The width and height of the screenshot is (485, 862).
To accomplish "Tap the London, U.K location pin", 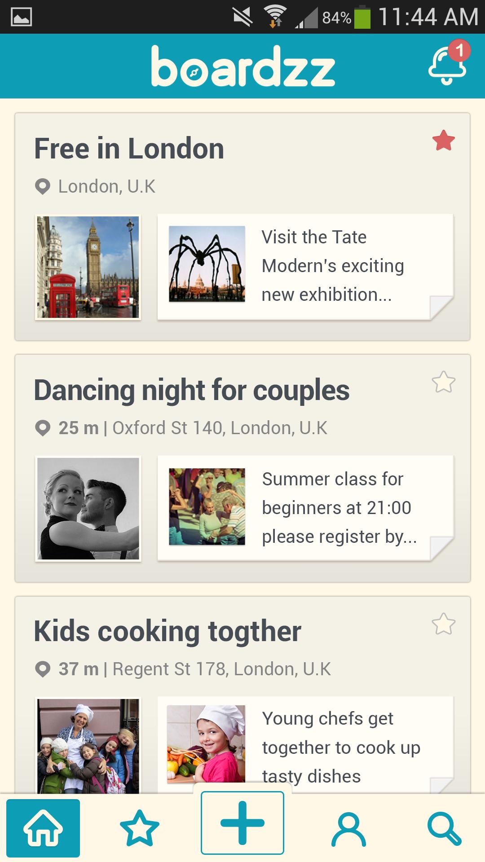I will point(43,187).
